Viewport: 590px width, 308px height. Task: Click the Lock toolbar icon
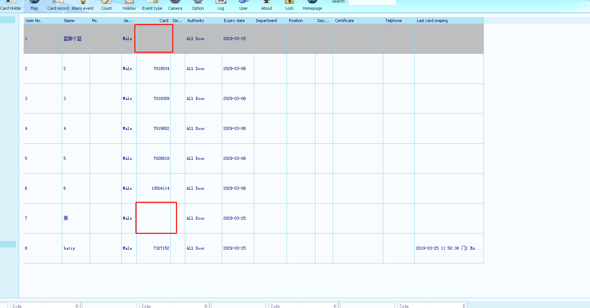point(290,5)
